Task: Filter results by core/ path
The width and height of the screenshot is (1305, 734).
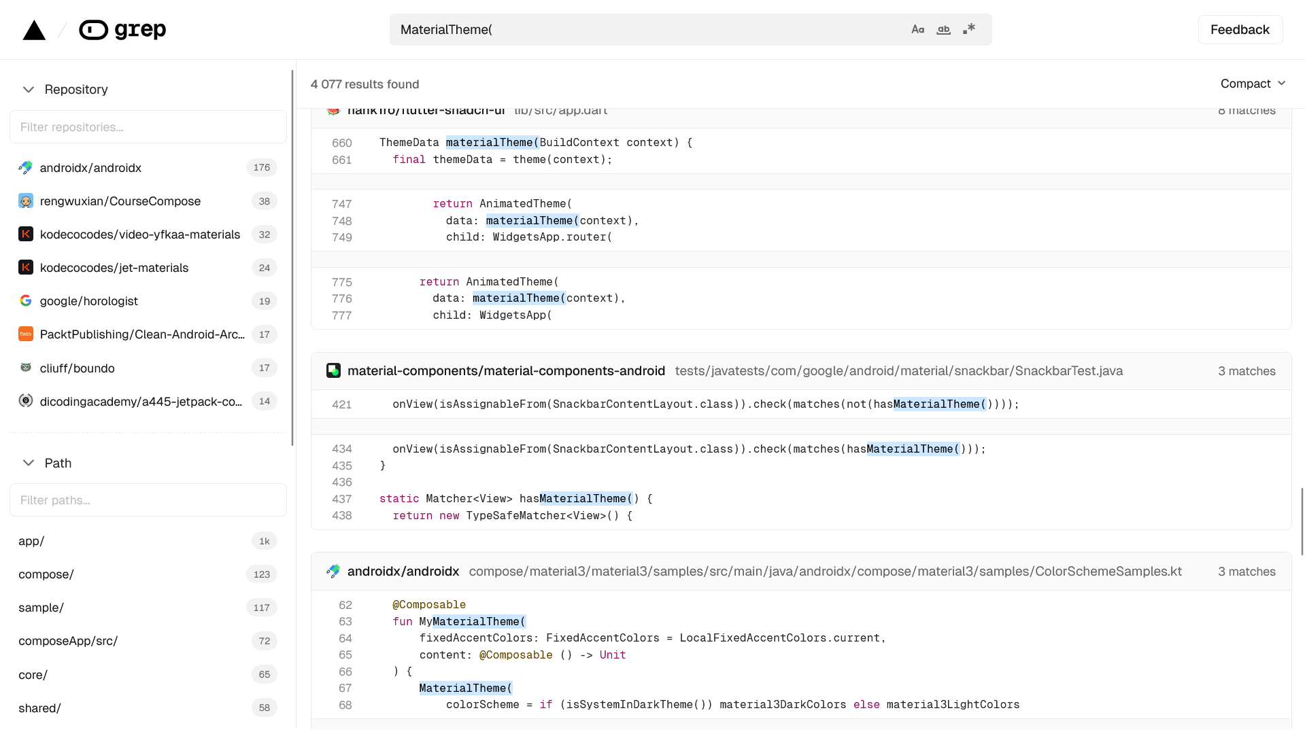Action: (148, 674)
